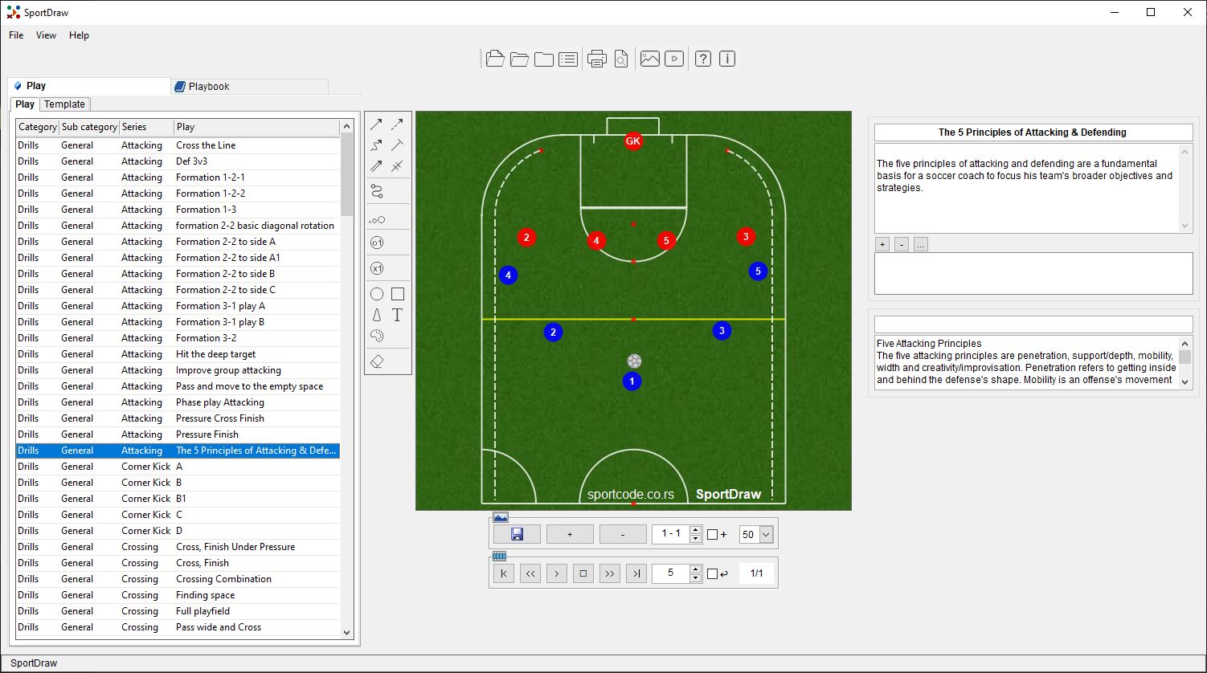Click the soccer ball on the field

pos(635,361)
